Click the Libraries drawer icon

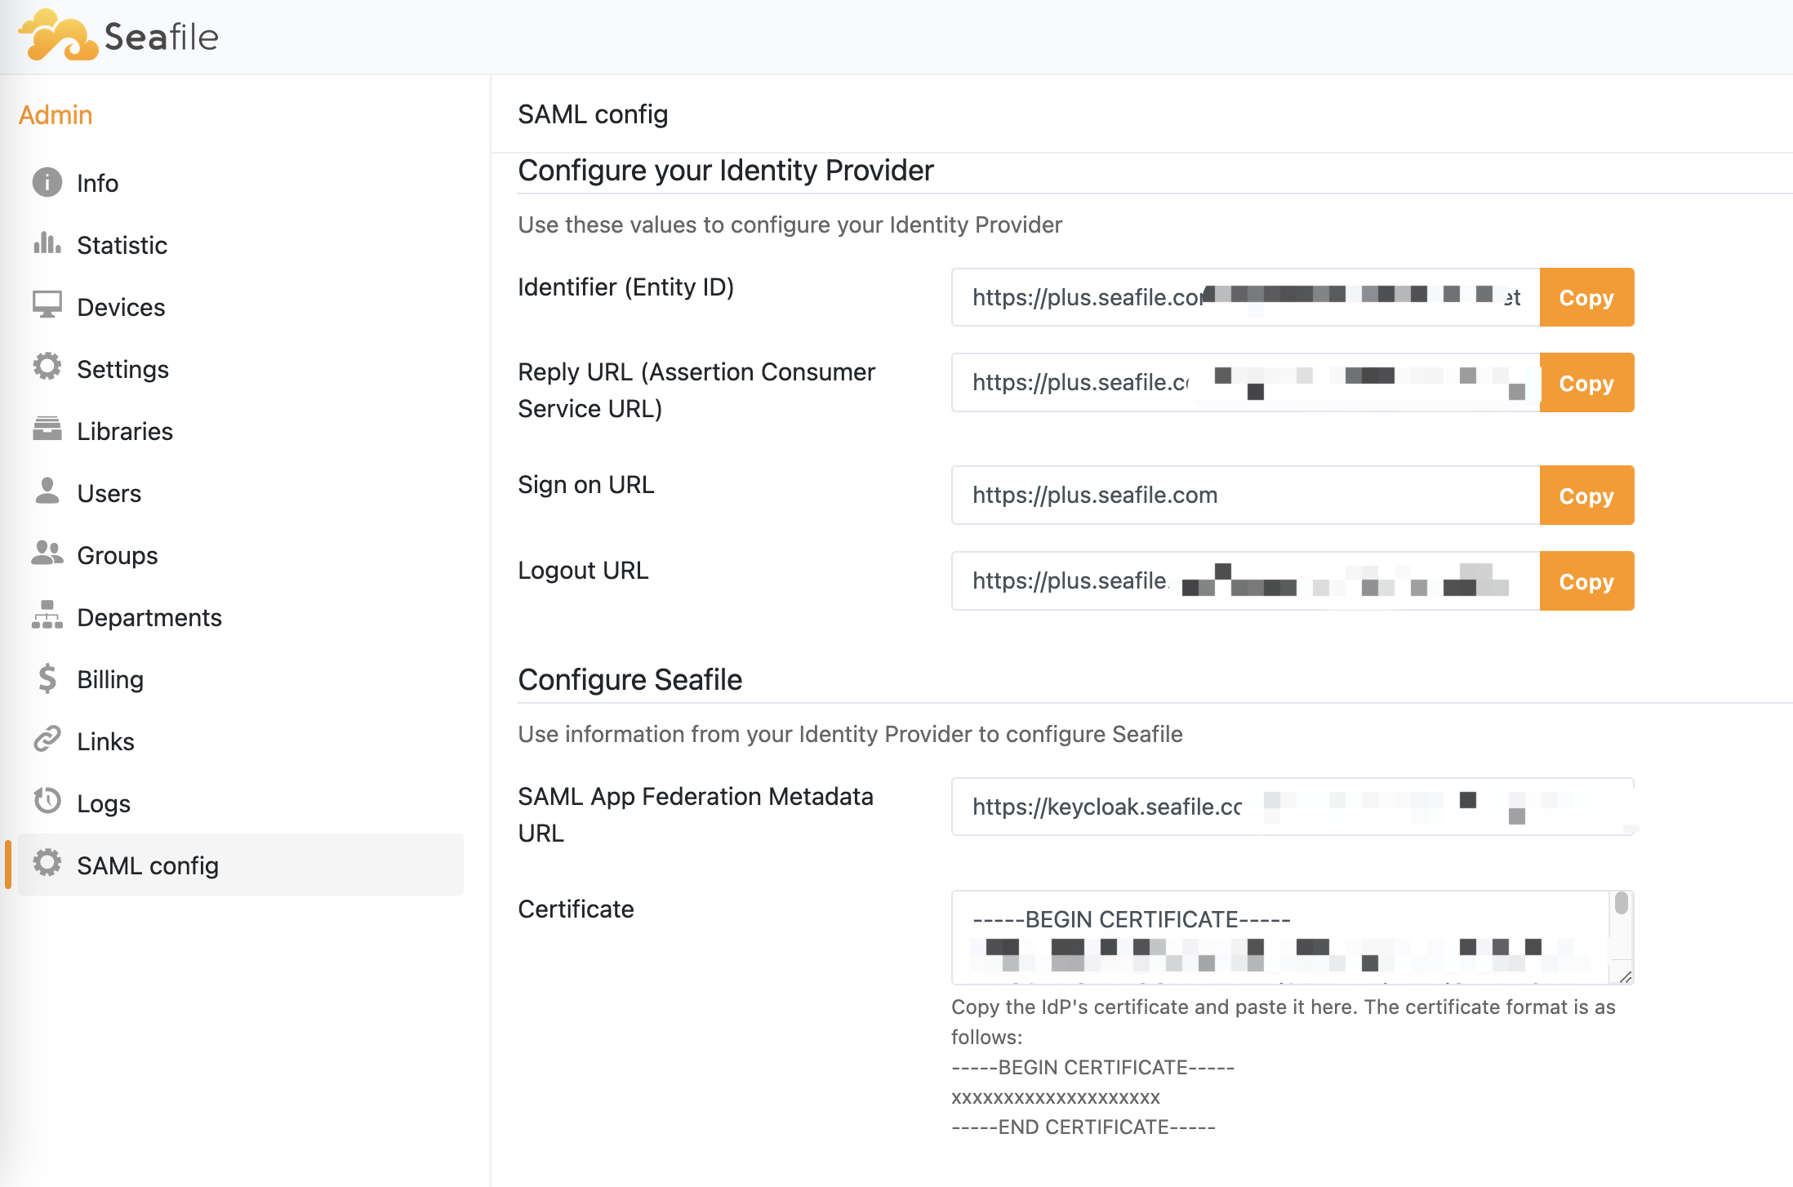tap(47, 429)
